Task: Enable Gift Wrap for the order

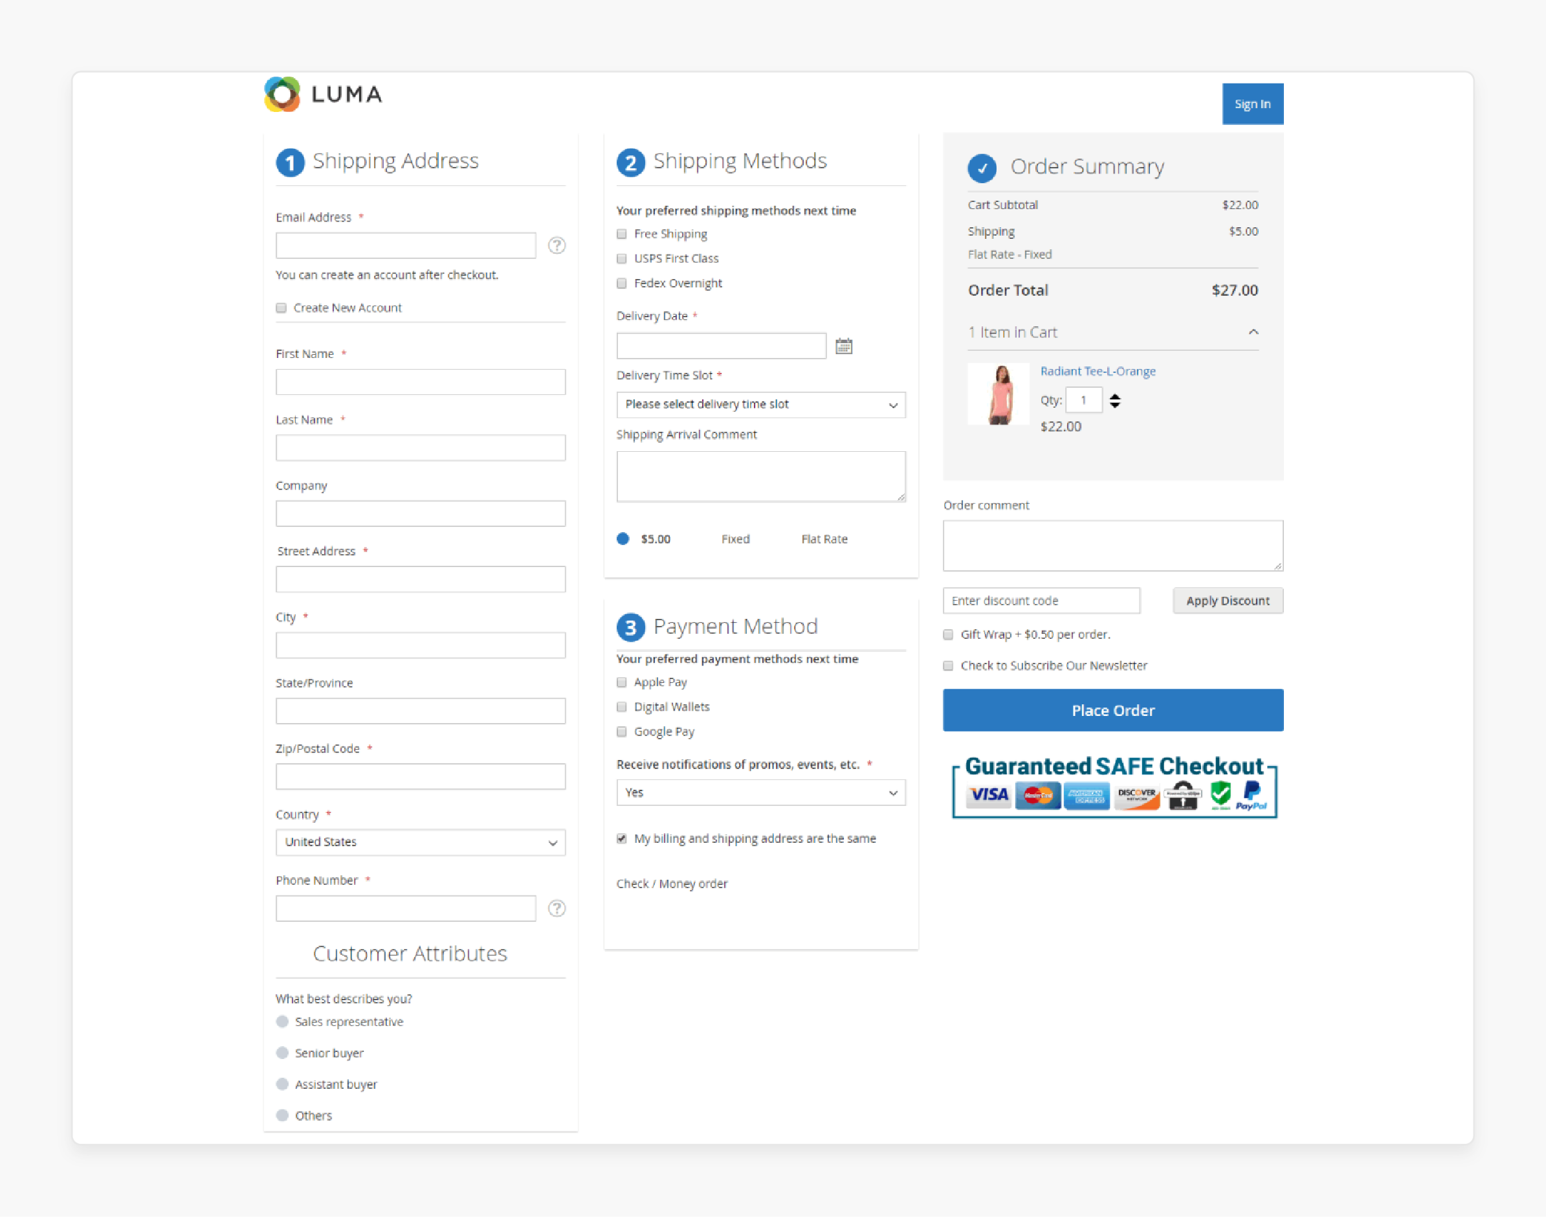Action: coord(948,635)
